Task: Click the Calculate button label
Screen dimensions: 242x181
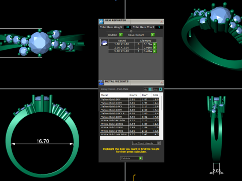Action: pos(126,158)
